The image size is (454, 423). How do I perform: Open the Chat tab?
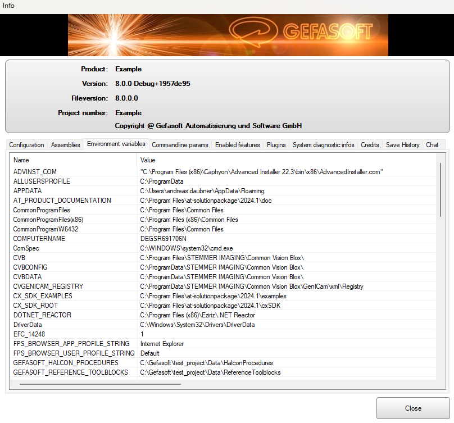point(432,145)
